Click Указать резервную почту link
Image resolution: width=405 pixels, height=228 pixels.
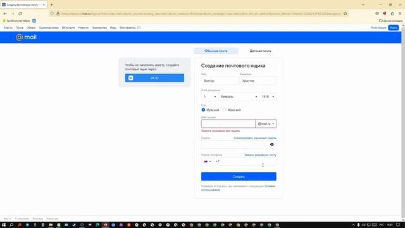click(260, 155)
